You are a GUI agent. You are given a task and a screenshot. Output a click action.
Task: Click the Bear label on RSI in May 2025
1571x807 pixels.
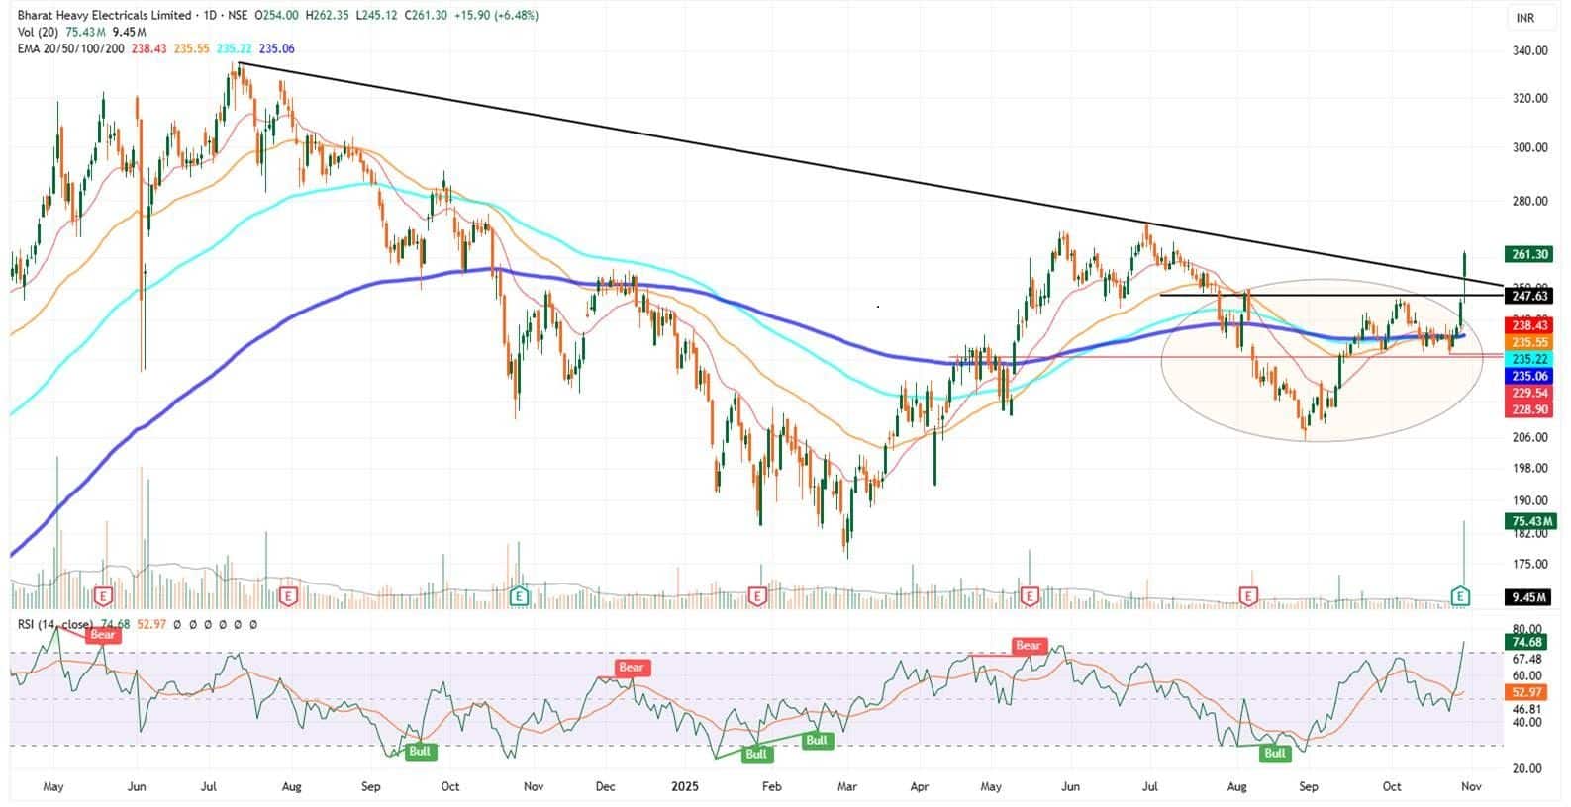[x=1028, y=646]
